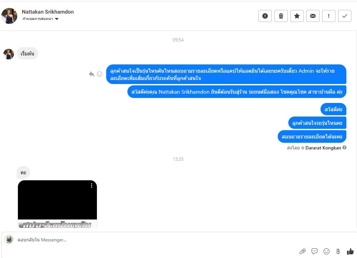The image size is (357, 258).
Task: Request payment with baht symbol icon
Action: [x=338, y=251]
